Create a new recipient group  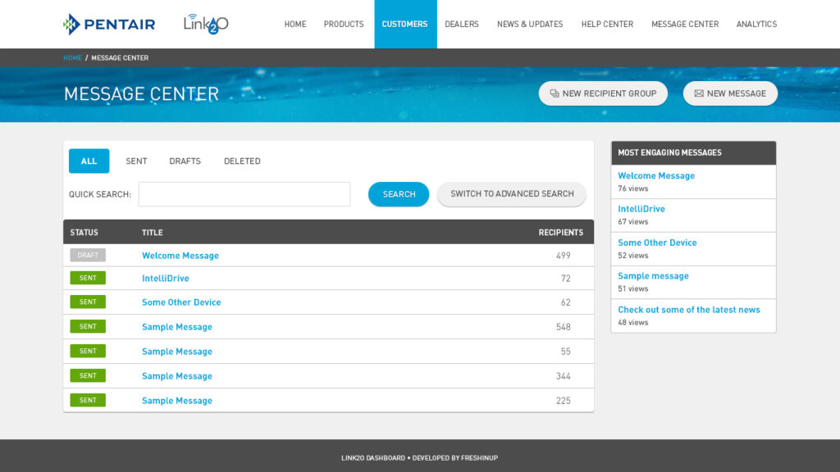coord(603,93)
